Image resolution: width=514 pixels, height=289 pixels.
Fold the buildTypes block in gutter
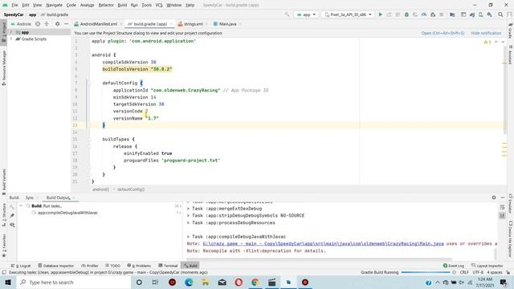tap(89, 139)
